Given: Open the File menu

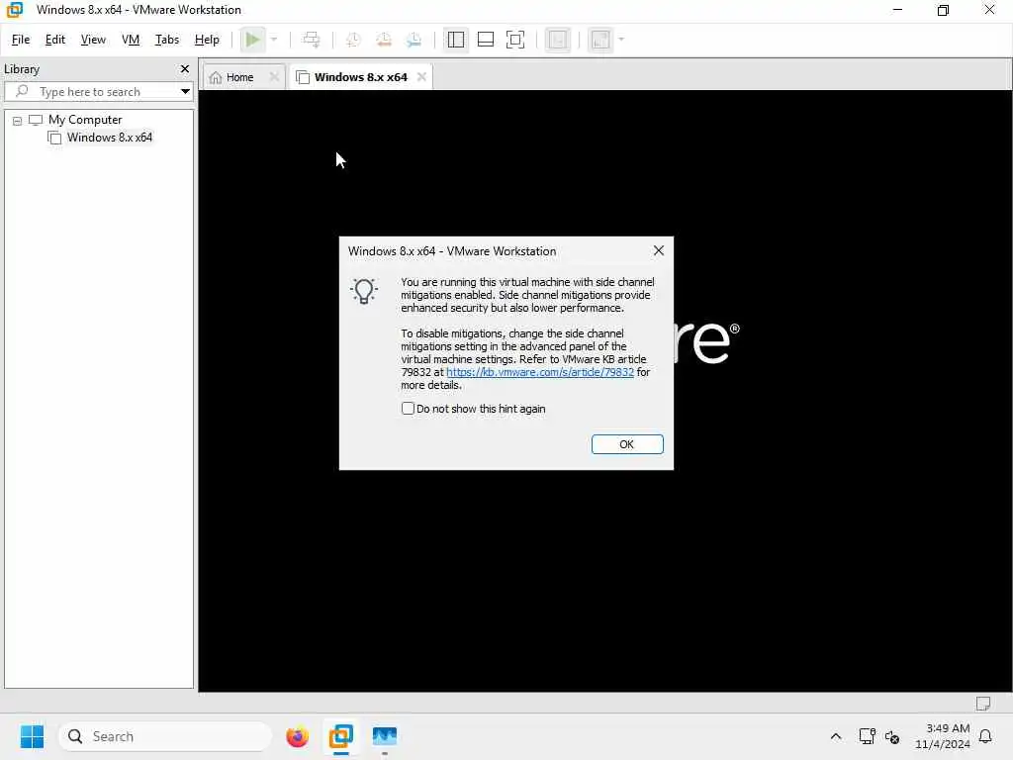Looking at the screenshot, I should point(21,40).
